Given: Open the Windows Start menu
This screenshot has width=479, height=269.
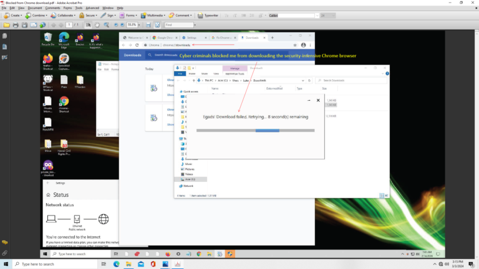Looking at the screenshot, I should point(6,264).
